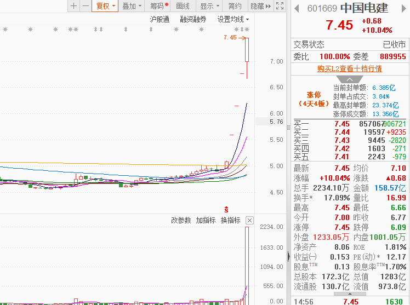
Task: Zoom out the chart with minus button
Action: click(86, 5)
